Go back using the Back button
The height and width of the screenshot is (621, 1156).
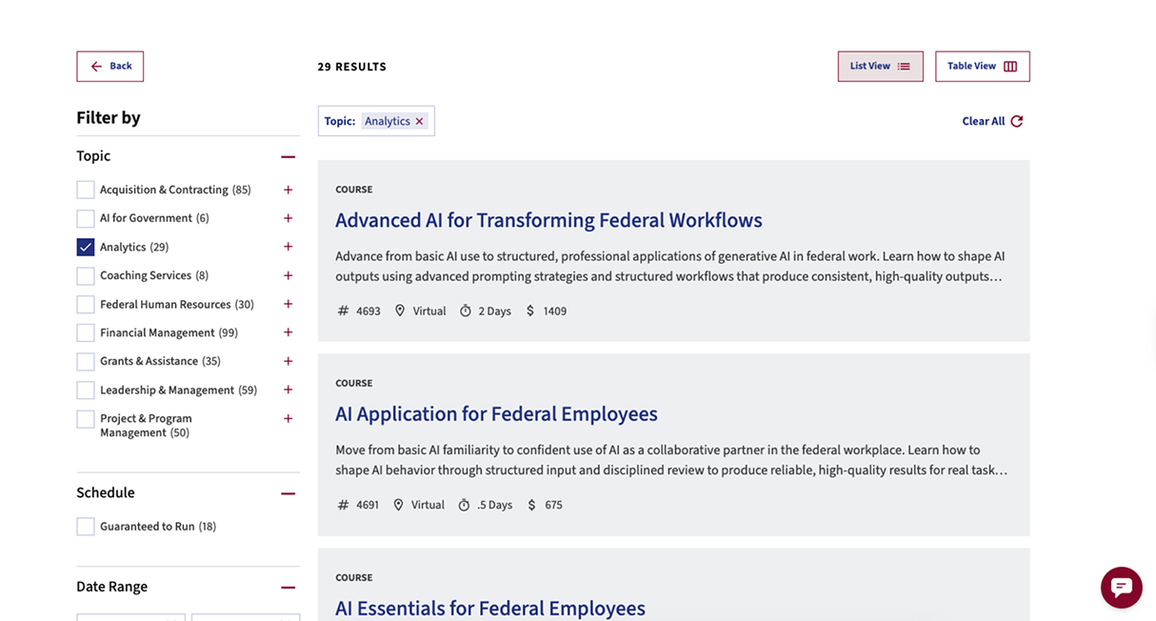[110, 67]
